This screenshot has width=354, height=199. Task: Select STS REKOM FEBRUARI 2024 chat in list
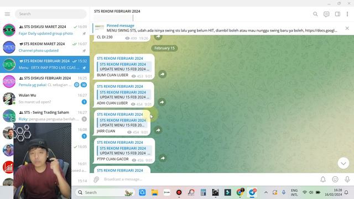coord(45,64)
